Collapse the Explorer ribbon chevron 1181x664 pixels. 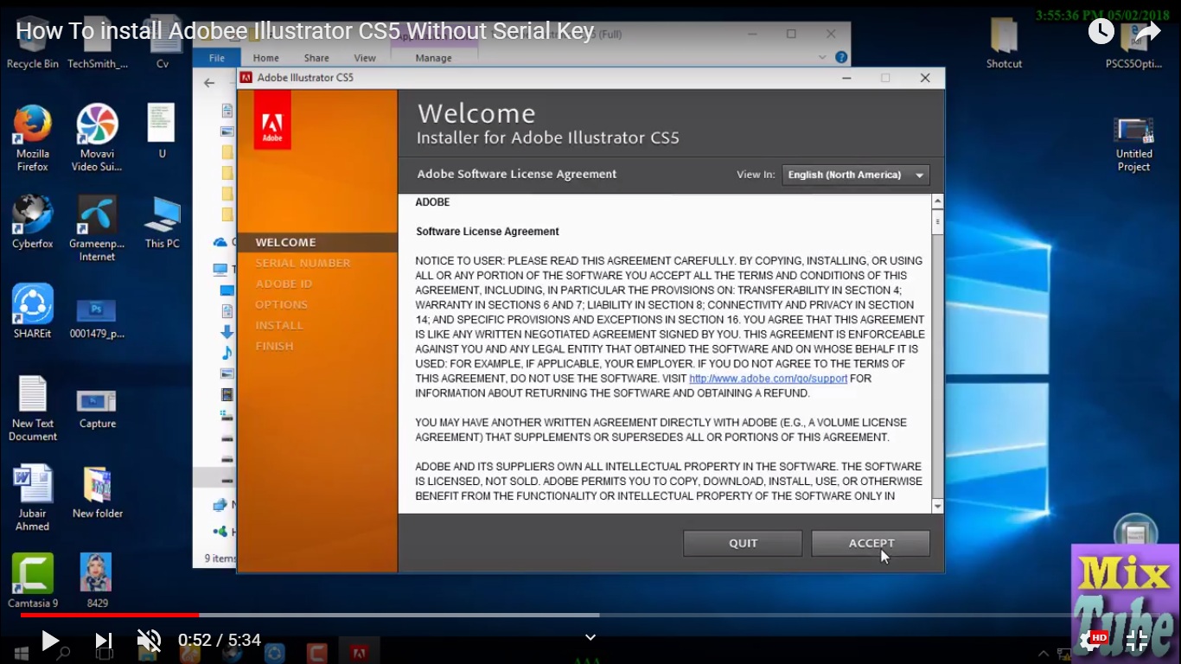[823, 57]
